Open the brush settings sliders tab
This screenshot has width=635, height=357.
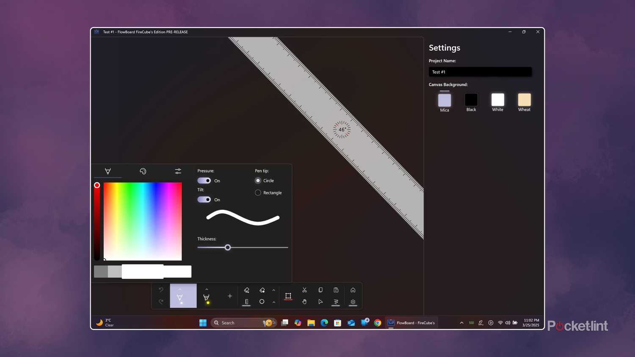click(178, 171)
